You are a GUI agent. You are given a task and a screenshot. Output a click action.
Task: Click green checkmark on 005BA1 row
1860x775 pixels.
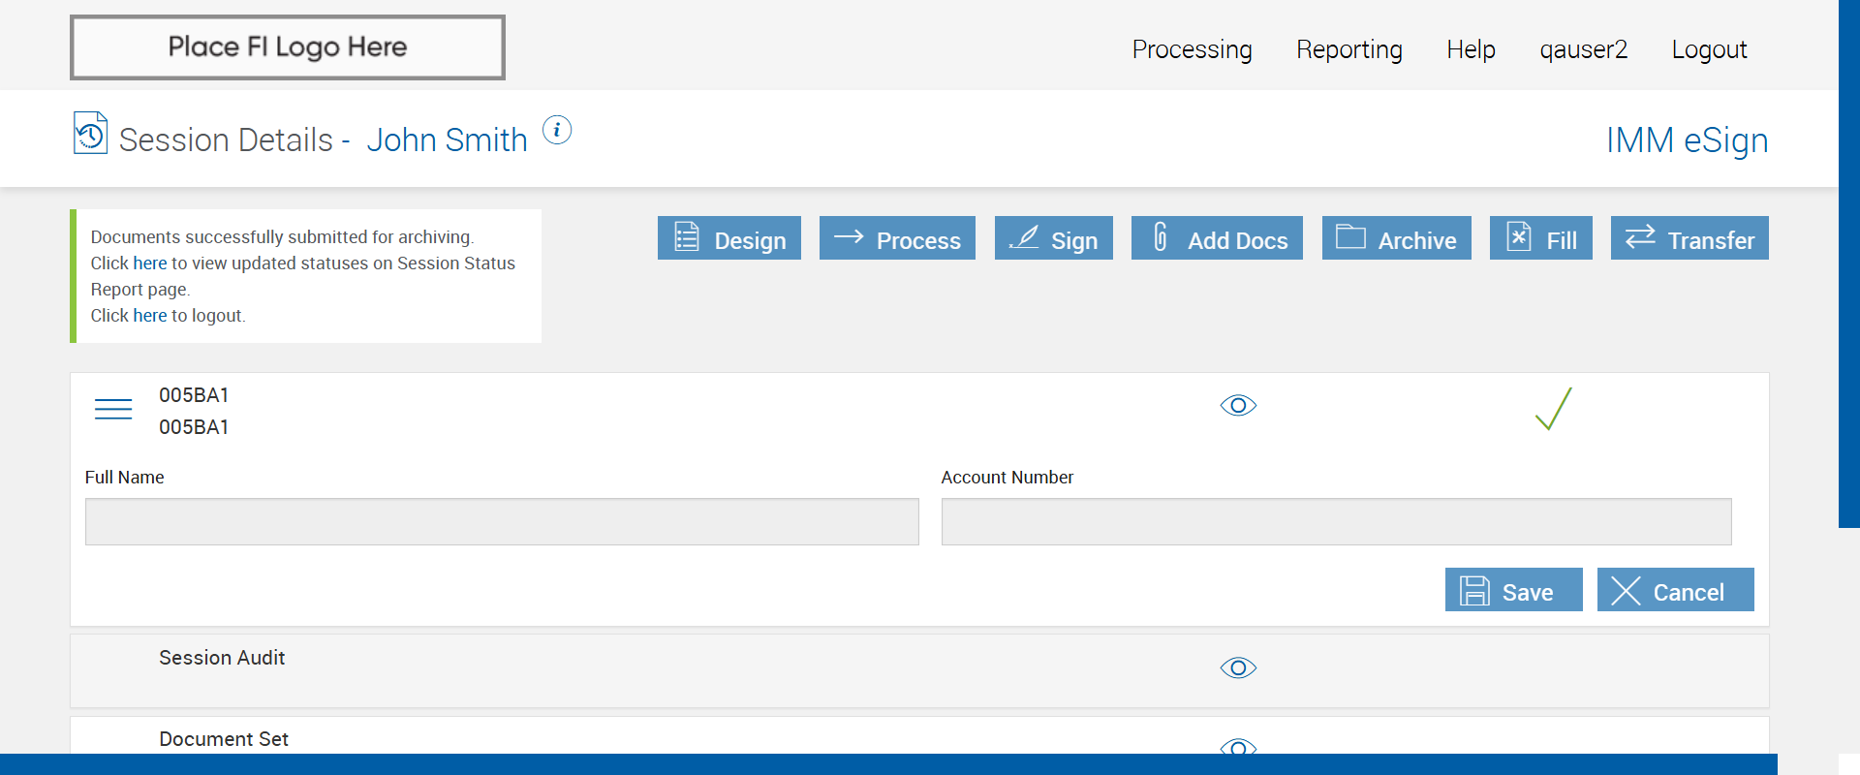click(1554, 409)
